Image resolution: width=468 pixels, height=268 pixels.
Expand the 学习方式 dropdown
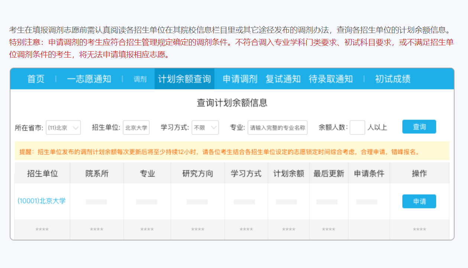[205, 127]
